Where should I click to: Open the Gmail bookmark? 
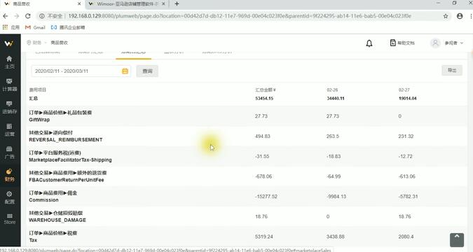(35, 27)
